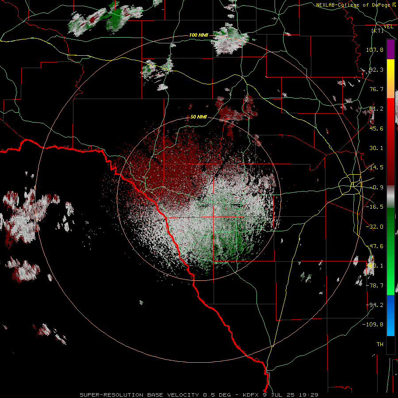
Task: Click the 61.2 velocity scale value
Action: tap(376, 109)
